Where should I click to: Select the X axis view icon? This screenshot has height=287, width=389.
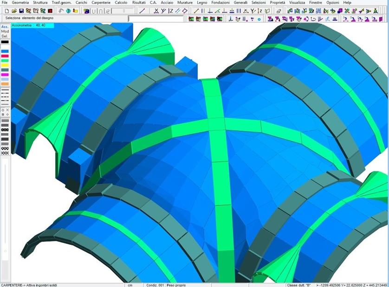click(156, 11)
